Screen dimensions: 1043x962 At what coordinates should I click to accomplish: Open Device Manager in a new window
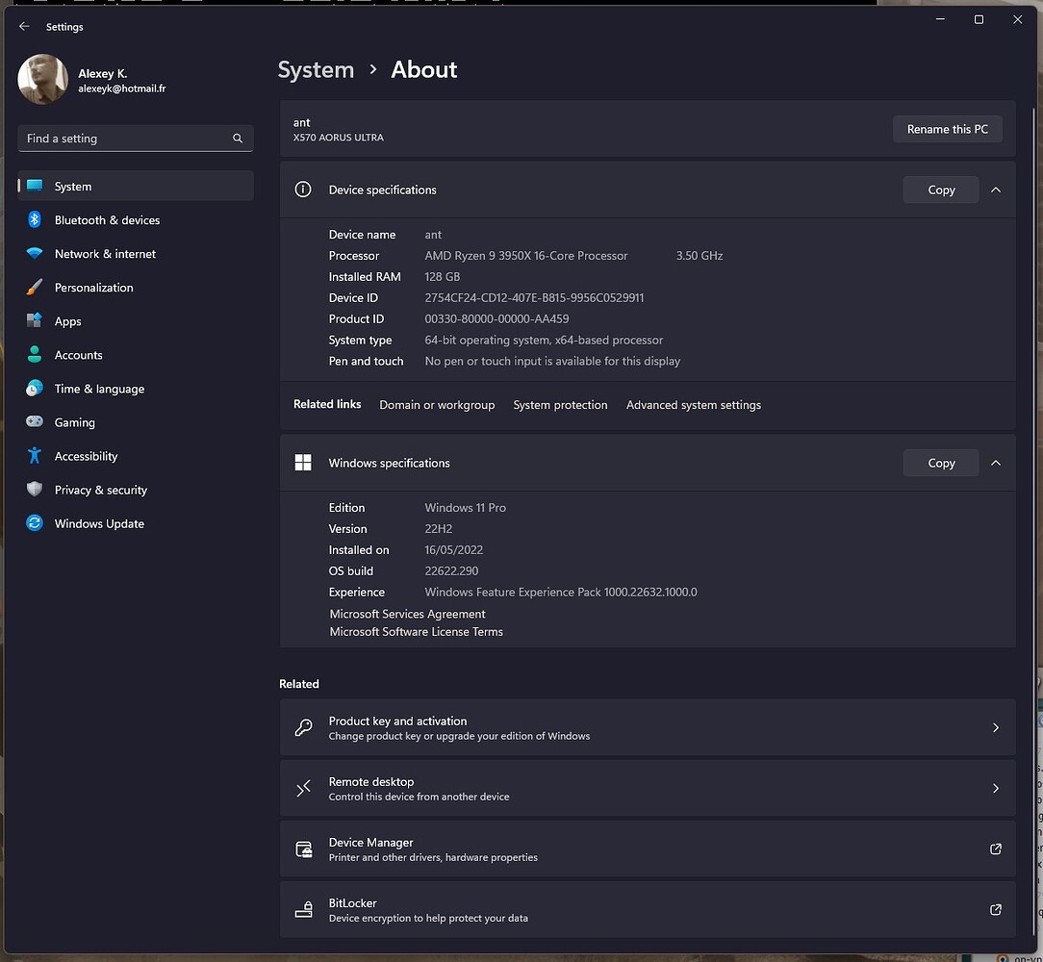[648, 848]
